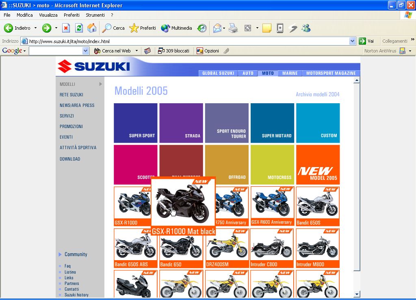The width and height of the screenshot is (416, 300).
Task: Click the 309 bloccati popup blocker
Action: pyautogui.click(x=174, y=51)
